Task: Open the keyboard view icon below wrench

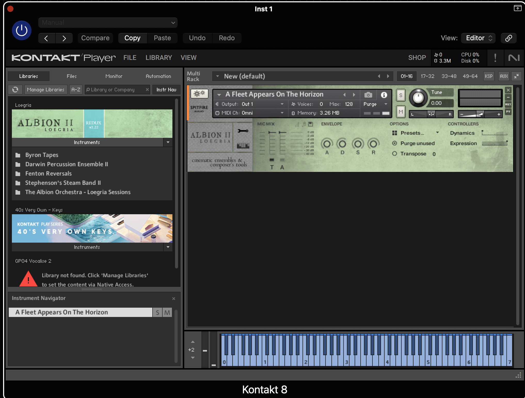Action: tap(243, 146)
